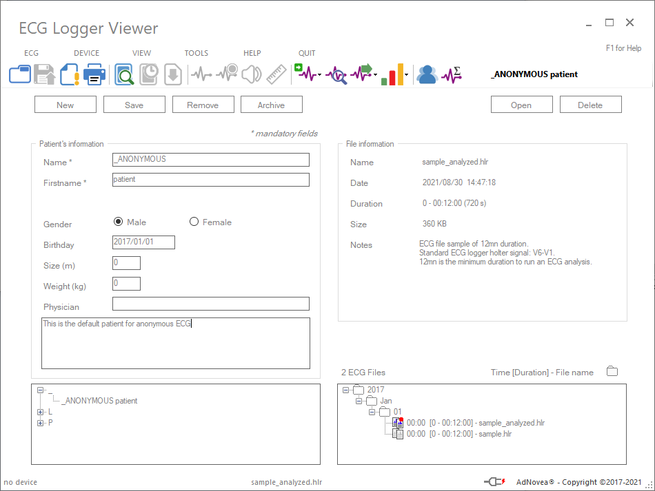Image resolution: width=655 pixels, height=491 pixels.
Task: Open the VIEW menu
Action: 141,53
